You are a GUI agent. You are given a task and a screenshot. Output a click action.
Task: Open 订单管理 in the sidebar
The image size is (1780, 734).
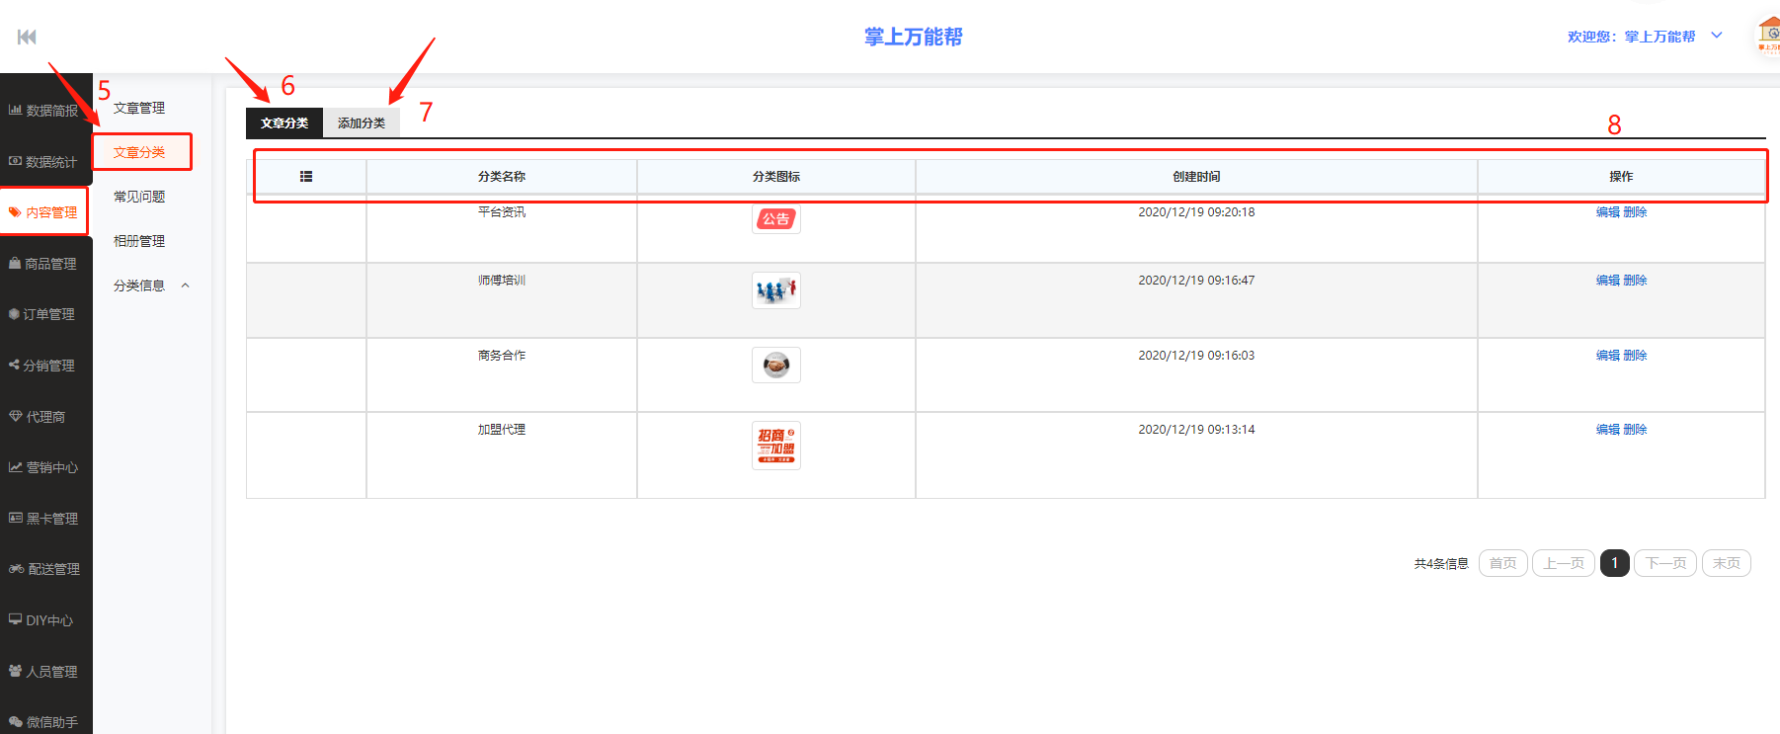(44, 314)
